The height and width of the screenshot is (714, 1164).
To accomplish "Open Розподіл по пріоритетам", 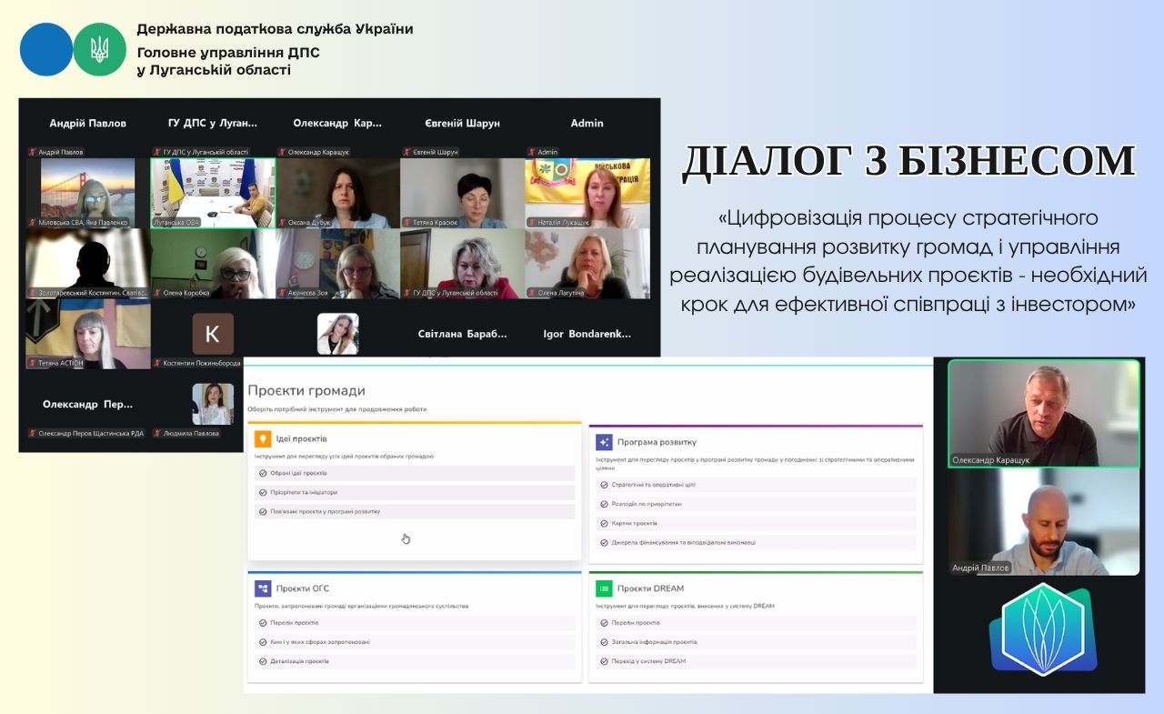I will (x=756, y=504).
